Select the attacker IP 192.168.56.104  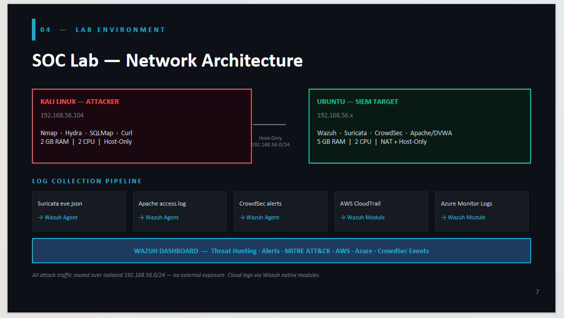[x=62, y=115]
